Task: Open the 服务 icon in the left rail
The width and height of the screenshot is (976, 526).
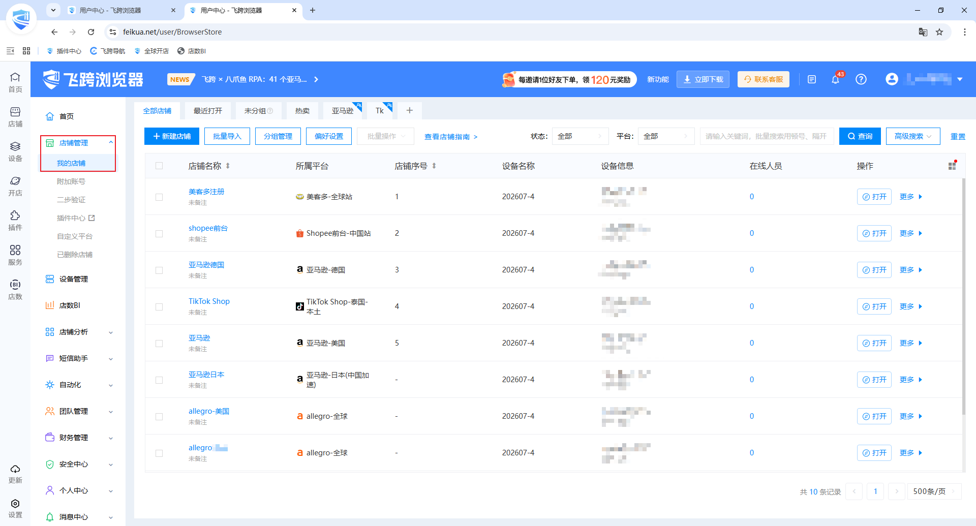Action: click(15, 255)
